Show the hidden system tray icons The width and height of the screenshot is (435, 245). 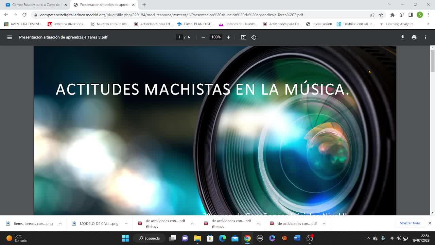click(x=368, y=238)
